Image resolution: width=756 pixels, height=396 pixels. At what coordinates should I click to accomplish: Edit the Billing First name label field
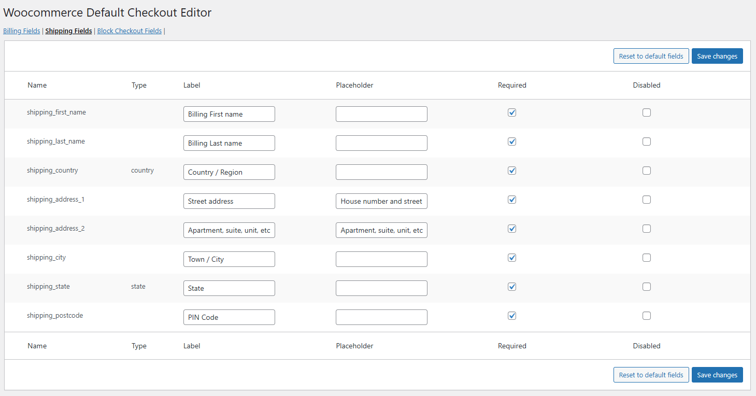pos(229,114)
